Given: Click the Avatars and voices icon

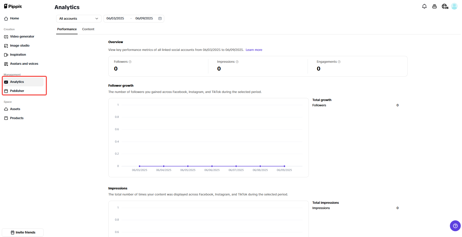Looking at the screenshot, I should (6, 64).
